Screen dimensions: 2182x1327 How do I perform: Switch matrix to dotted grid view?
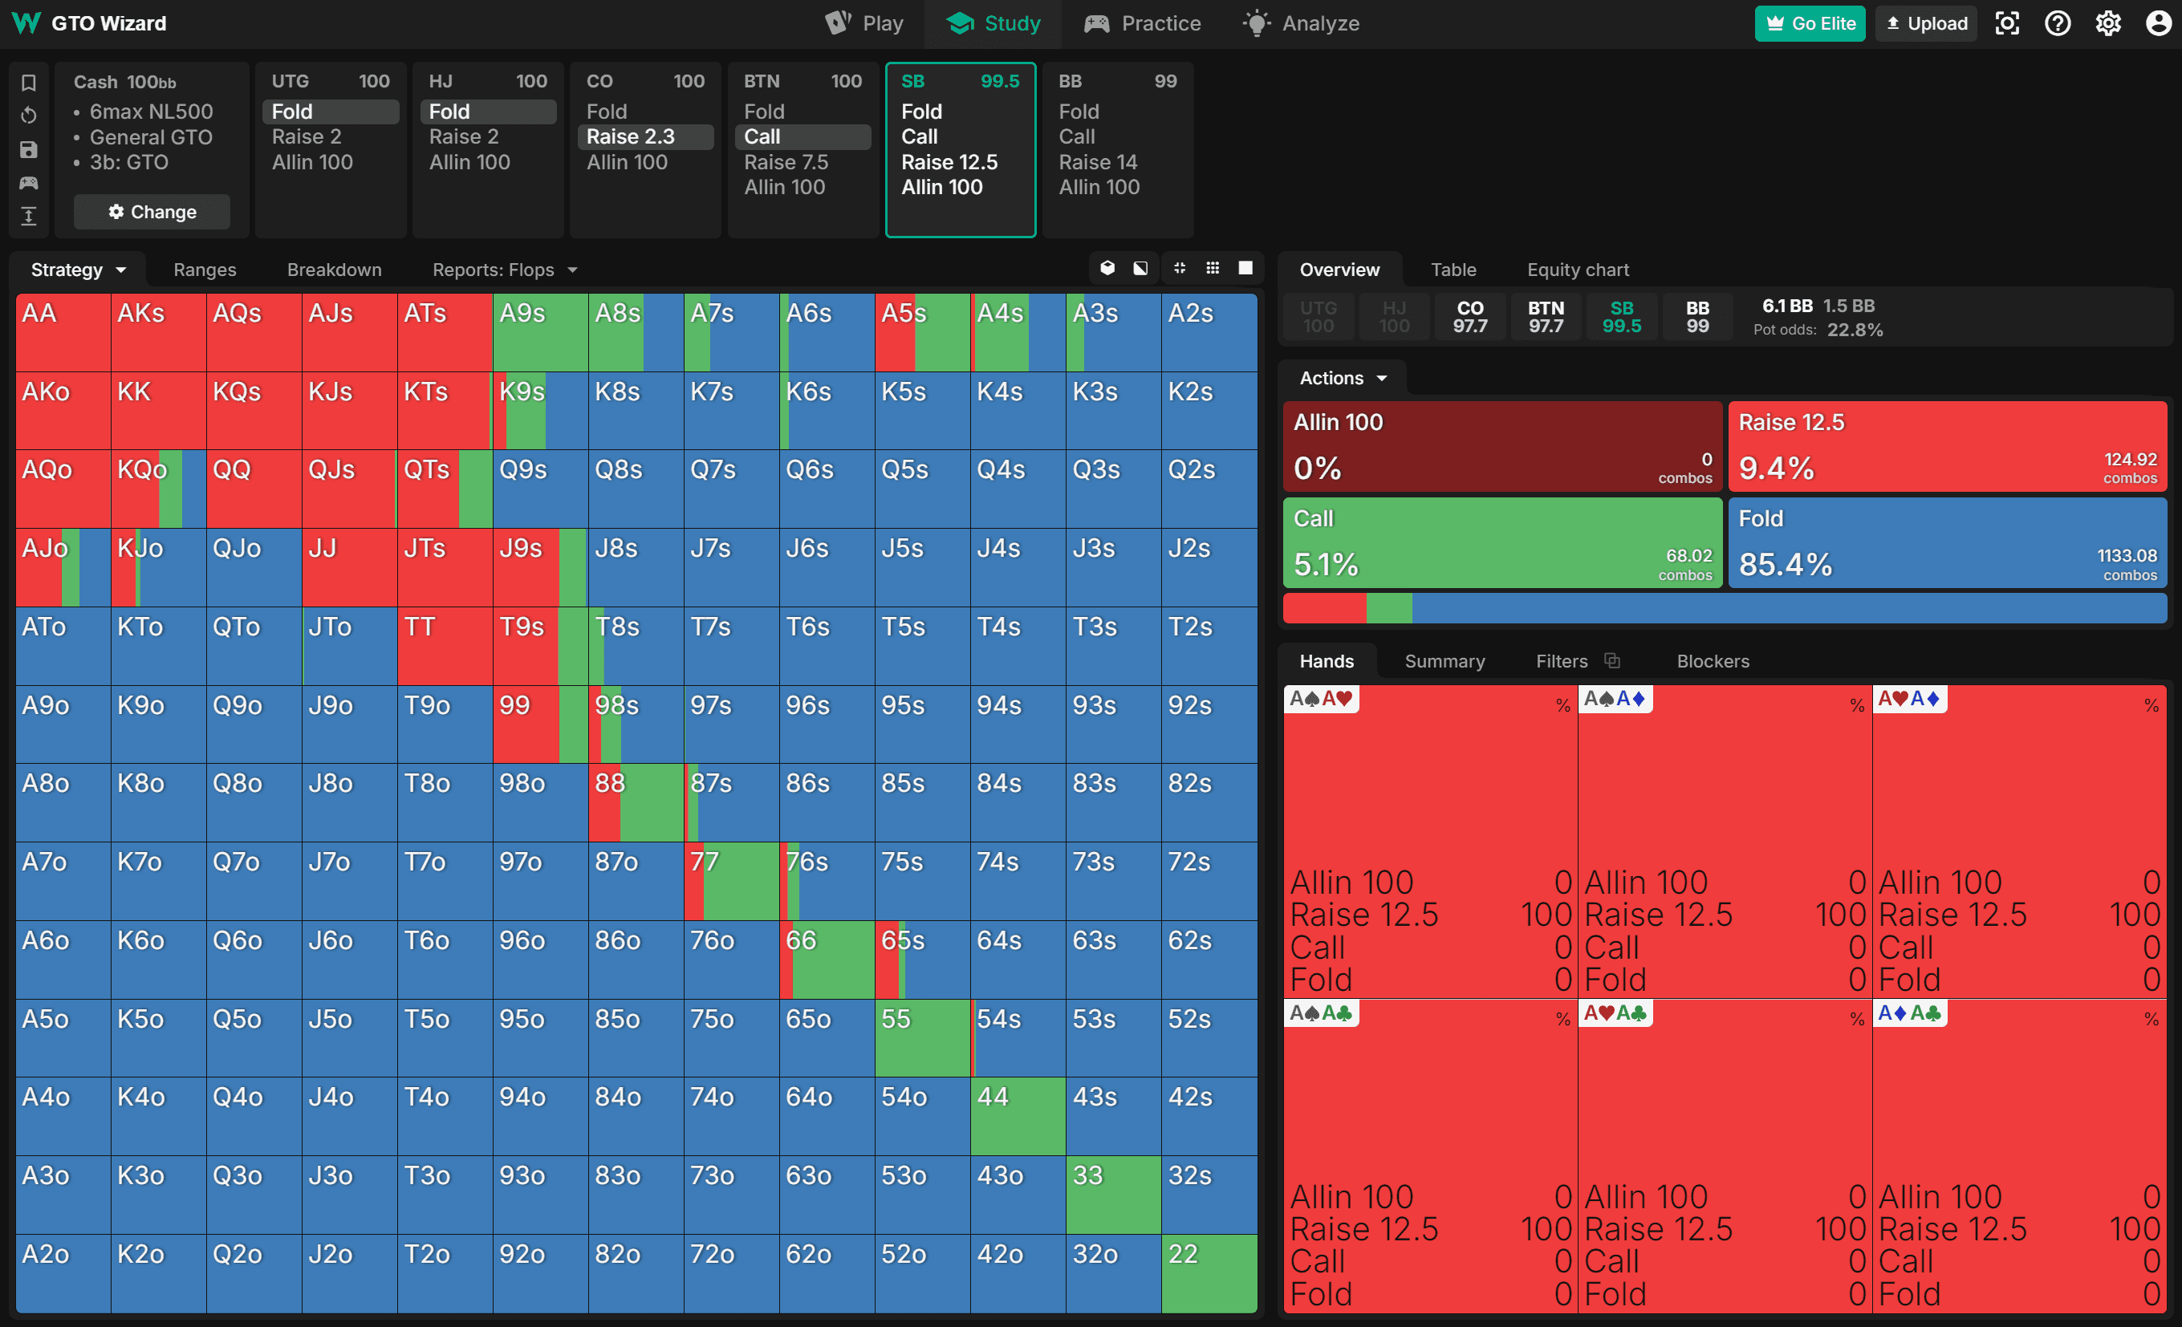pos(1213,268)
